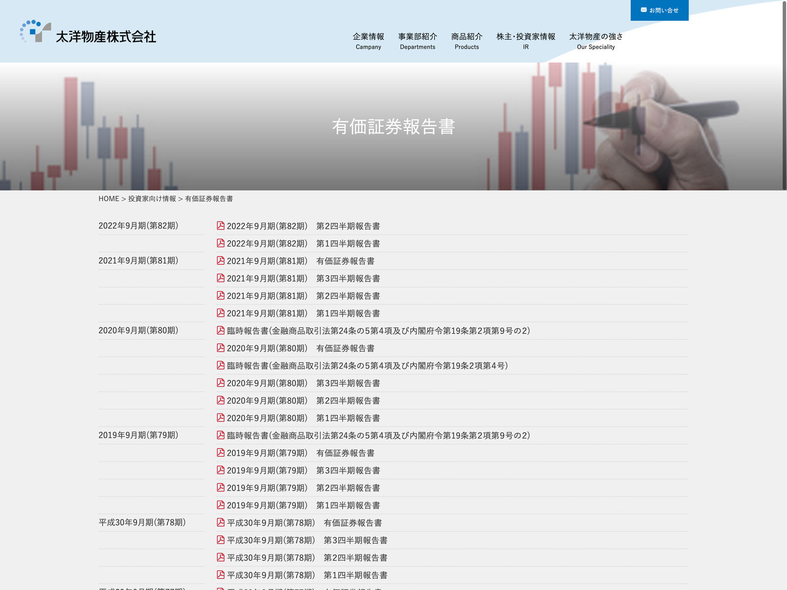Open the 企業情報 Campany menu
This screenshot has width=787, height=590.
[368, 41]
